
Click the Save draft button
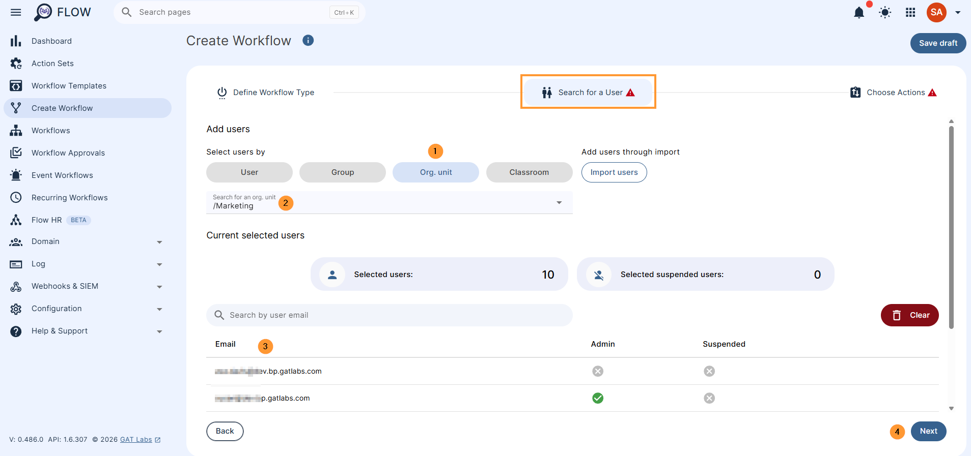938,43
